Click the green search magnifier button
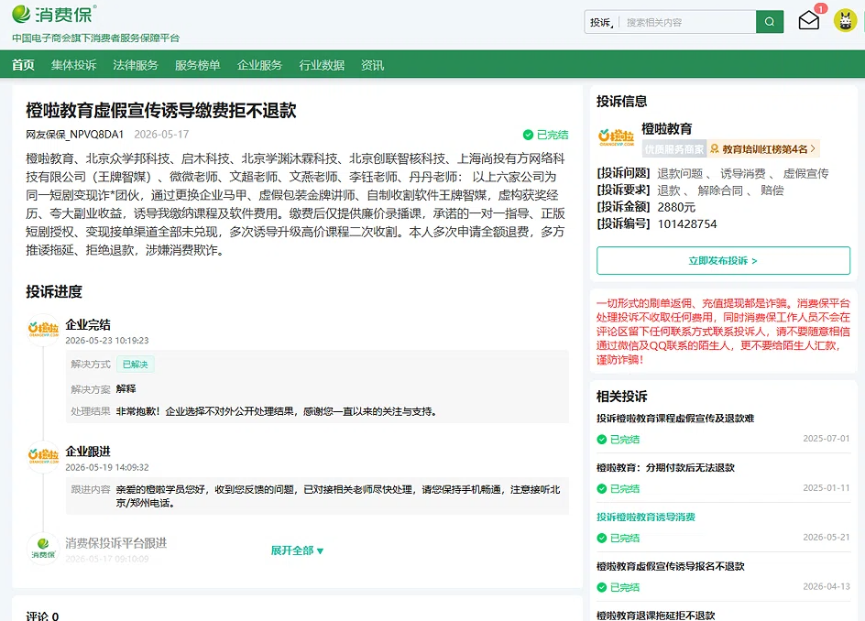The height and width of the screenshot is (621, 865). [770, 22]
